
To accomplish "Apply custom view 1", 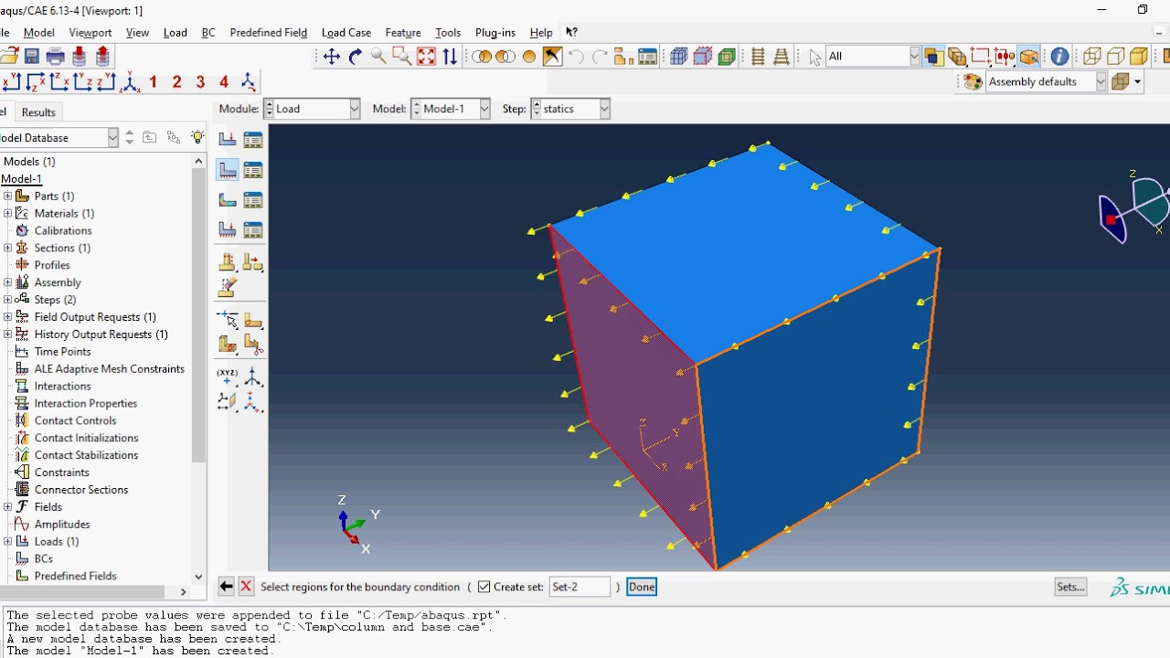I will [153, 82].
